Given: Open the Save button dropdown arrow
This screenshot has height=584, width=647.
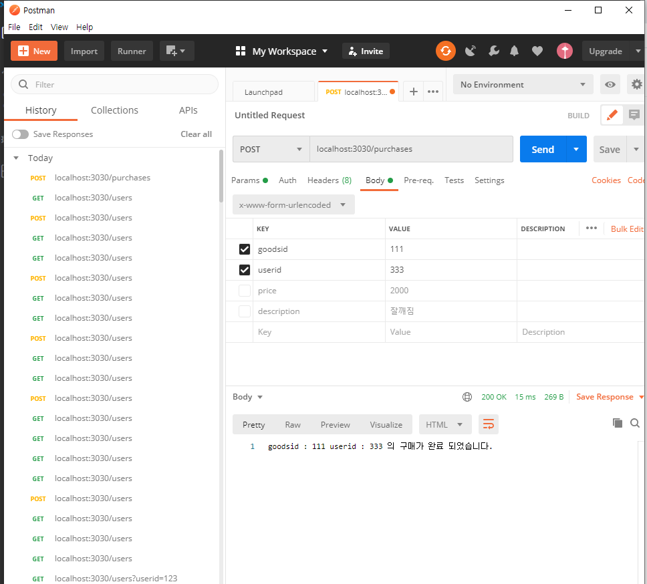Looking at the screenshot, I should coord(636,149).
